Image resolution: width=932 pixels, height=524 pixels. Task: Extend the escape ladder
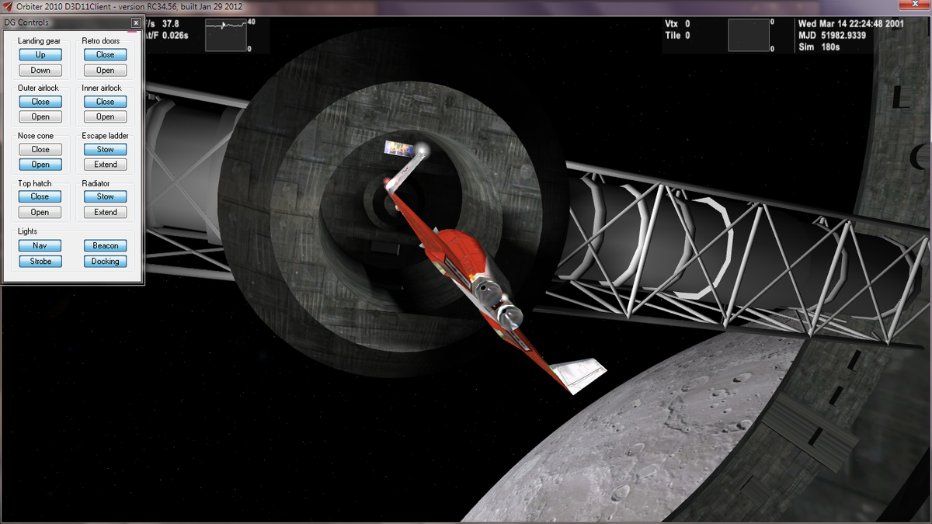coord(106,165)
